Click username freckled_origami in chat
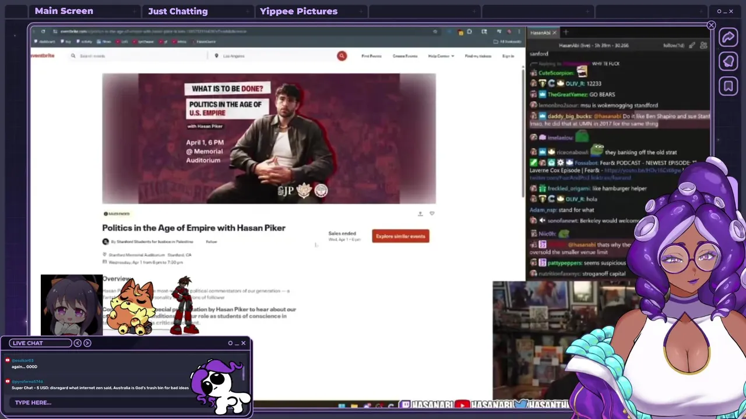The width and height of the screenshot is (746, 419). [x=569, y=189]
